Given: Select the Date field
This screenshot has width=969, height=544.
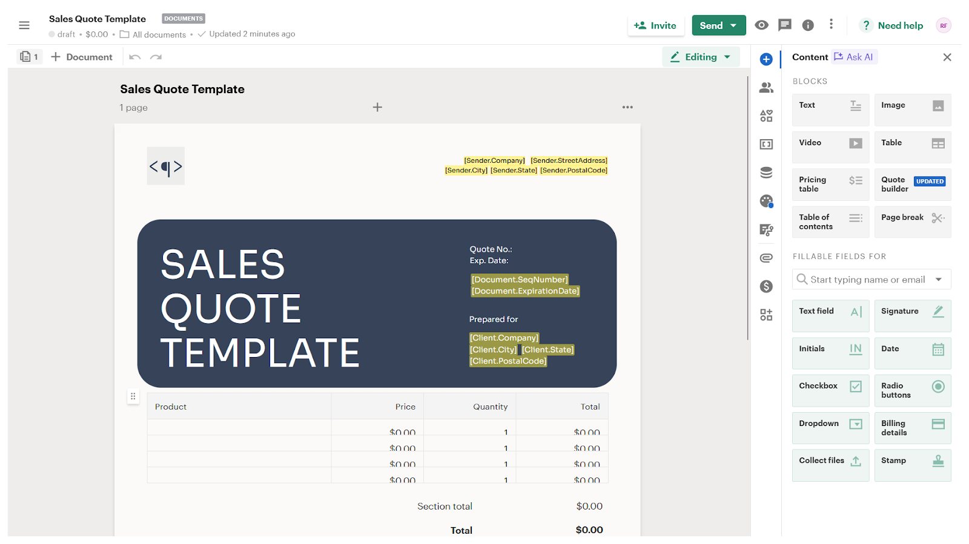Looking at the screenshot, I should pyautogui.click(x=913, y=353).
